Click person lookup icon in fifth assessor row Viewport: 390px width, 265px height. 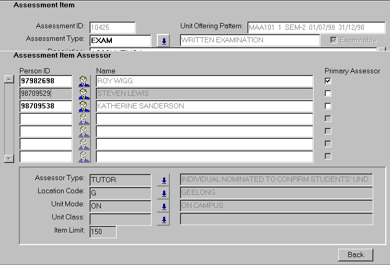click(84, 131)
